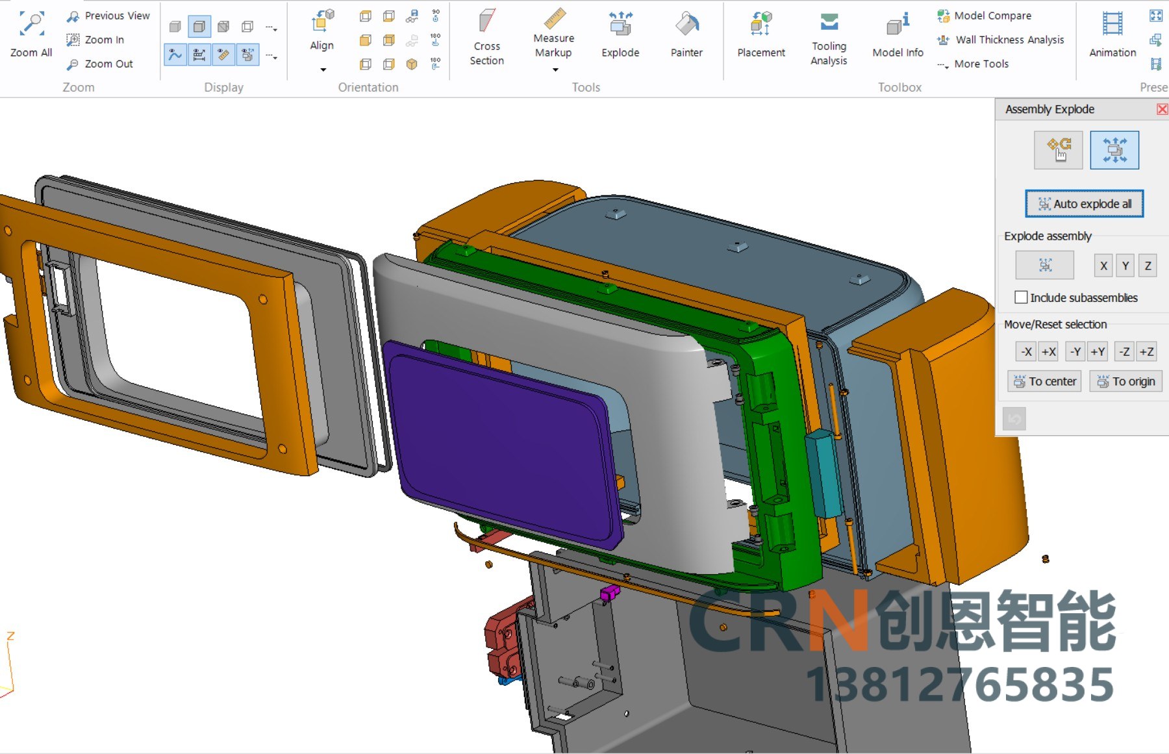Move selection in +Z direction
The image size is (1169, 754).
tap(1147, 351)
